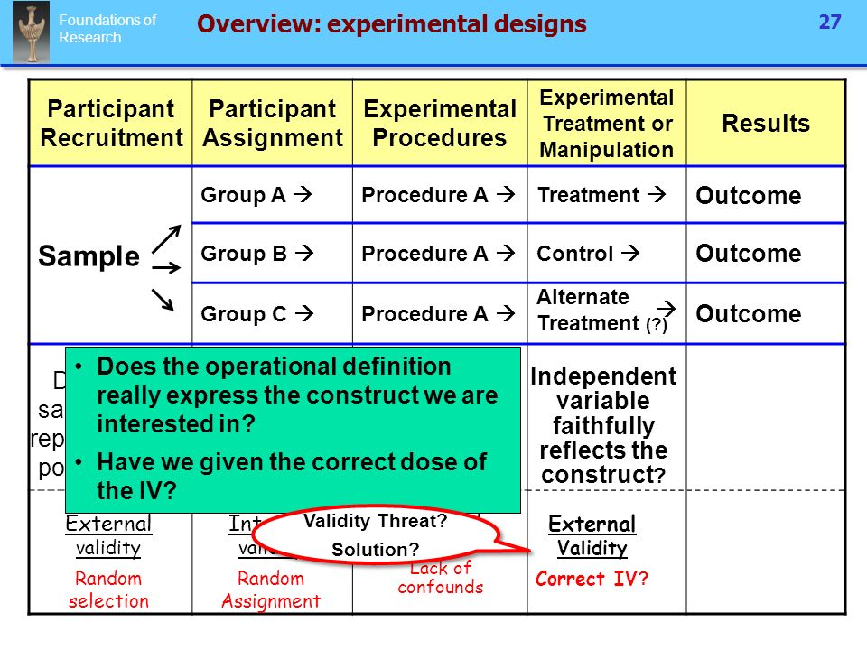Click the up-right arrow beside Sample

tap(166, 238)
